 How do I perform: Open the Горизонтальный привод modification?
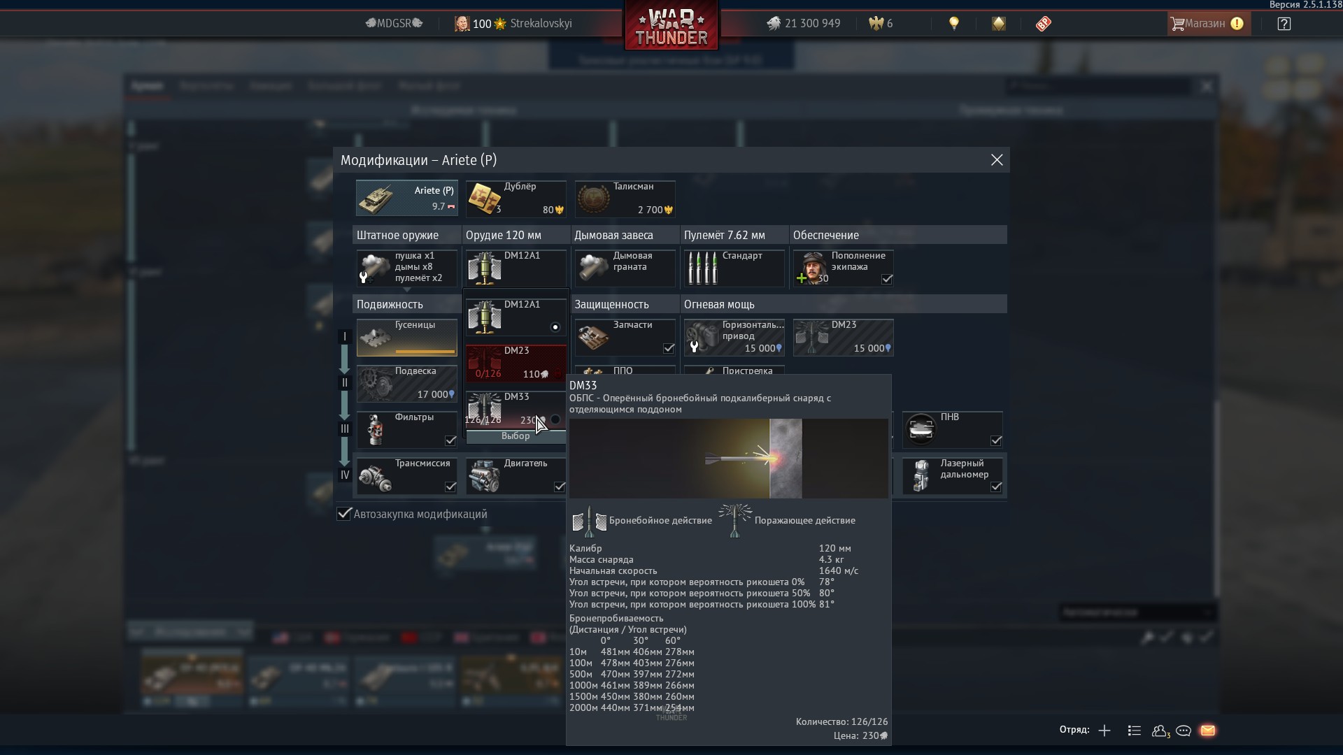[734, 337]
